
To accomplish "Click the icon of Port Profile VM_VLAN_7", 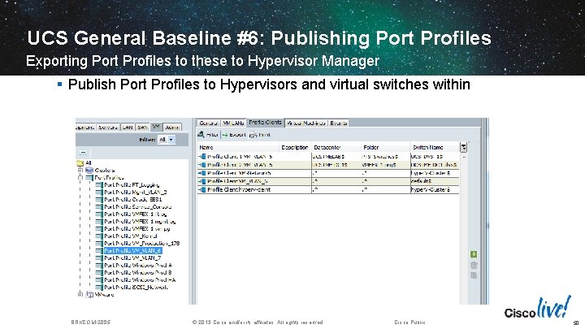I will click(x=99, y=258).
